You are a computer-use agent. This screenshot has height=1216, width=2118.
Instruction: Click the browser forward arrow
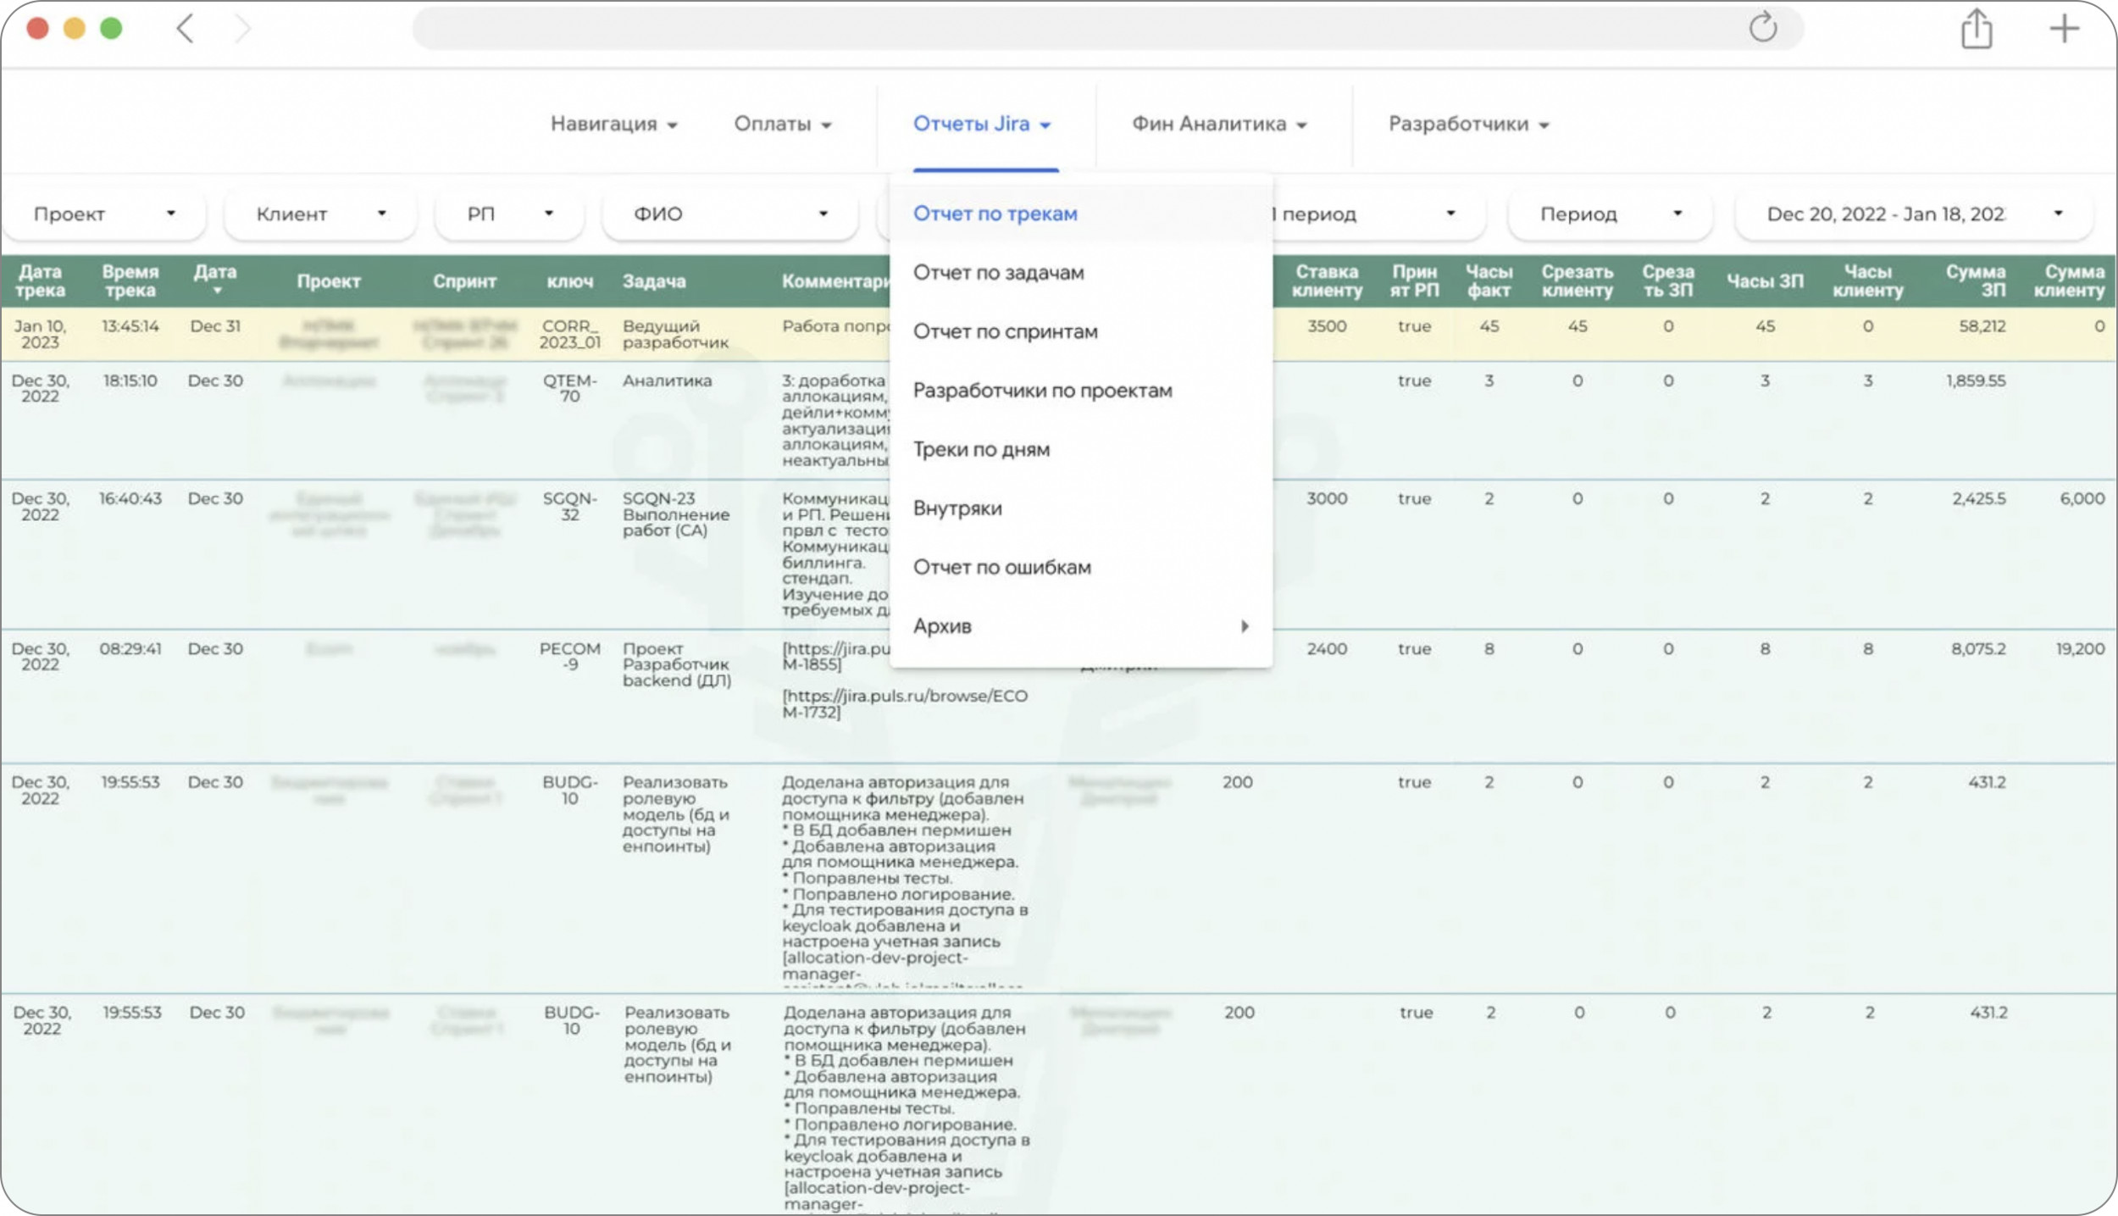click(x=243, y=29)
